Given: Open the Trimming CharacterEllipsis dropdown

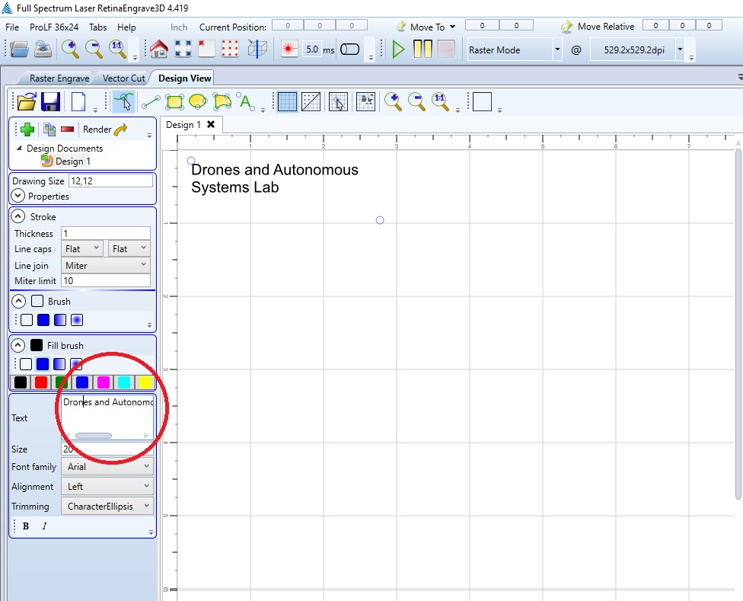Looking at the screenshot, I should click(107, 507).
